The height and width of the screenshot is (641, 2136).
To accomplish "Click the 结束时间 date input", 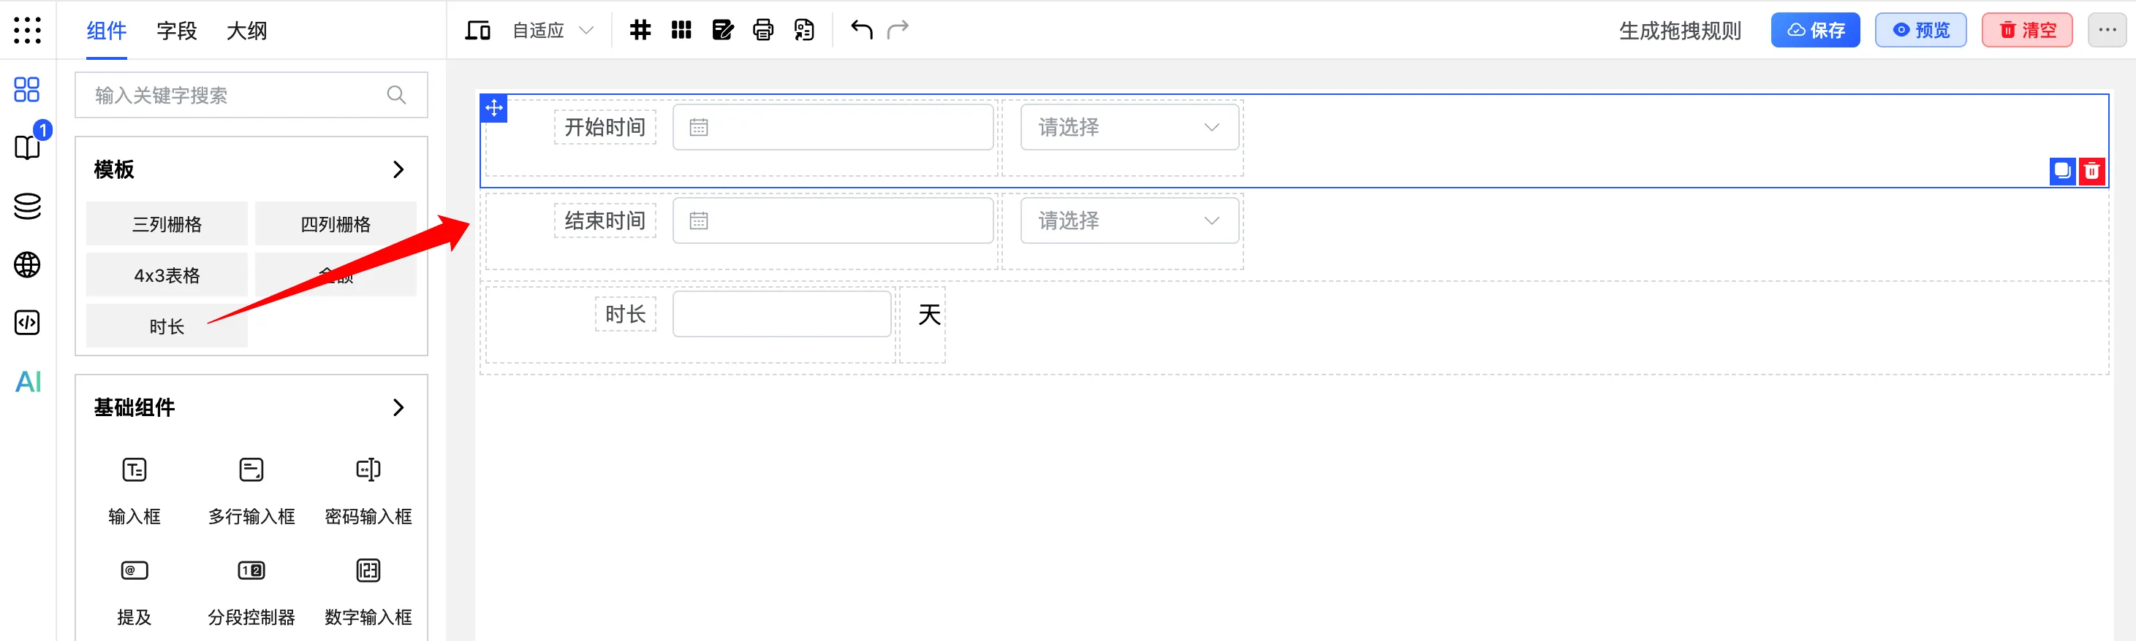I will (833, 221).
